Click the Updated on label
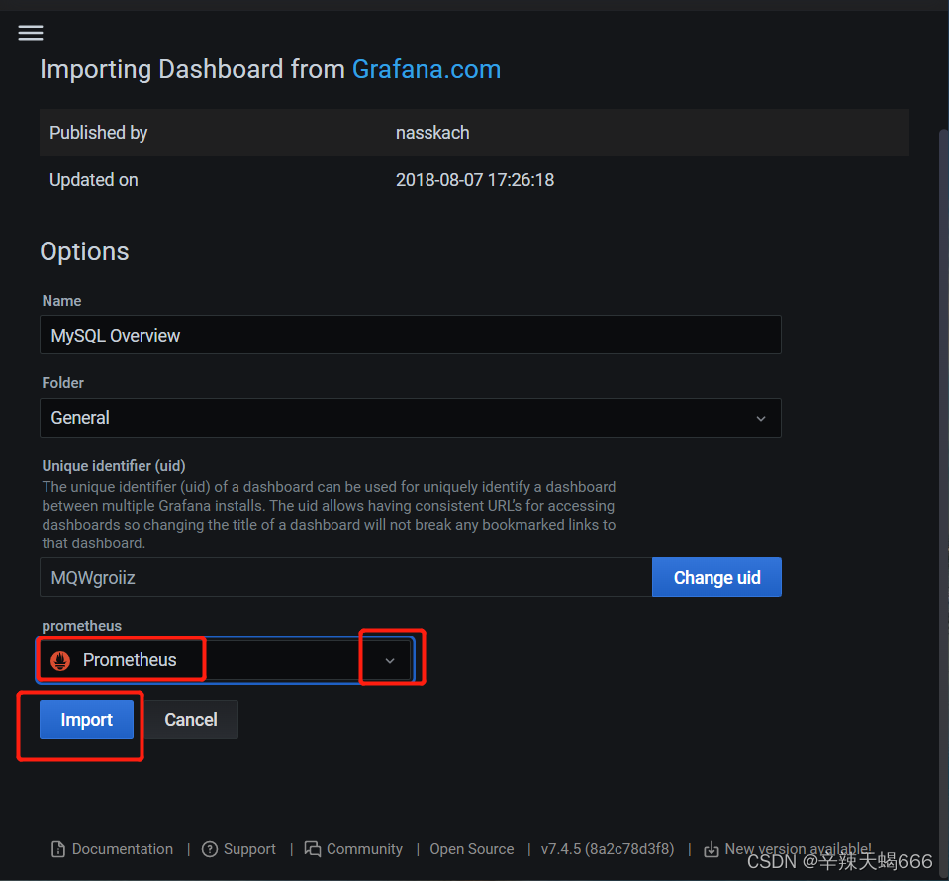Viewport: 949px width, 881px height. (94, 180)
